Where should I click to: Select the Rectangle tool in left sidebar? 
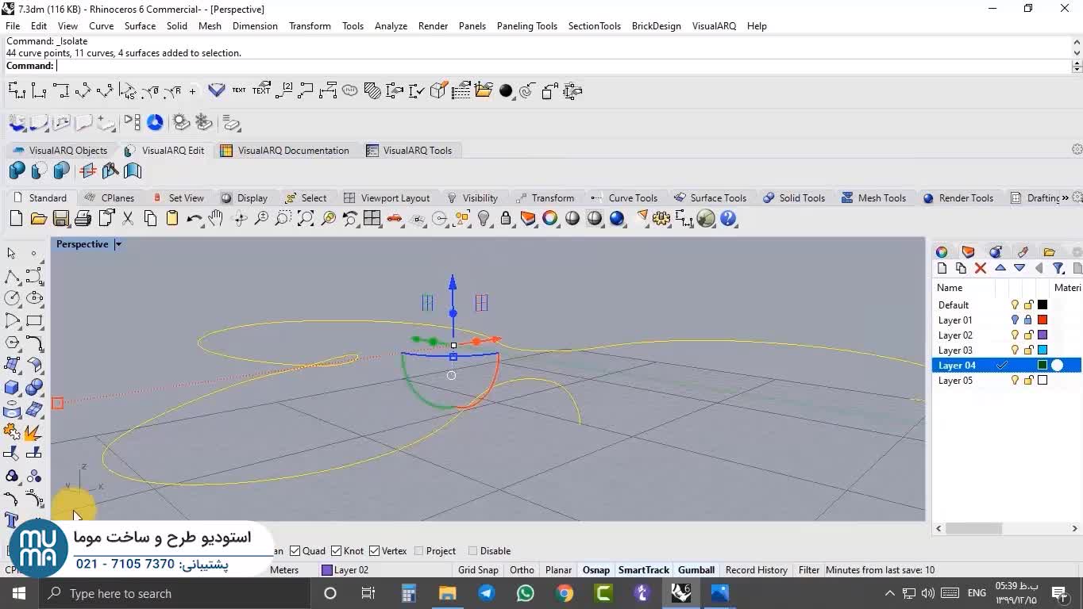34,321
